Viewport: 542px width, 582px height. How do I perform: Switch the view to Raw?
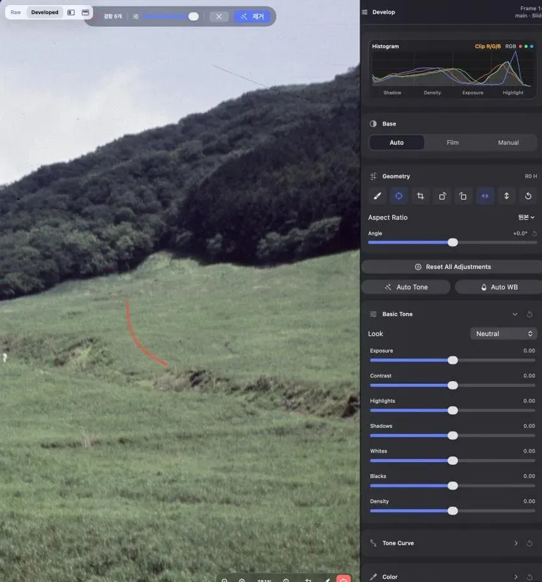[15, 12]
